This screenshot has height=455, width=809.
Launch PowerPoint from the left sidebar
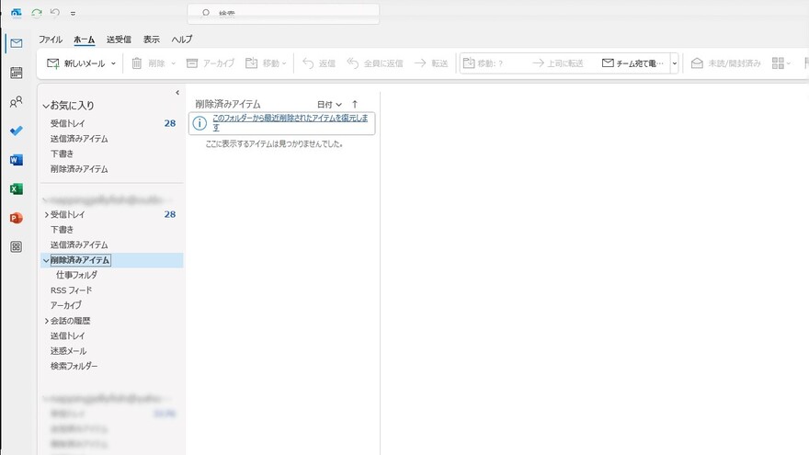(16, 218)
